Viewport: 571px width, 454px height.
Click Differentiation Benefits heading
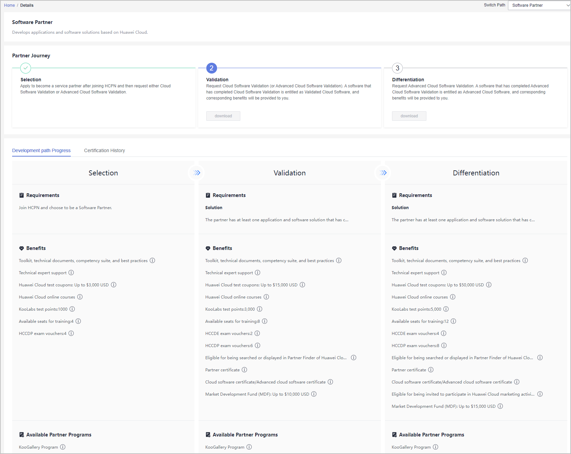[409, 248]
